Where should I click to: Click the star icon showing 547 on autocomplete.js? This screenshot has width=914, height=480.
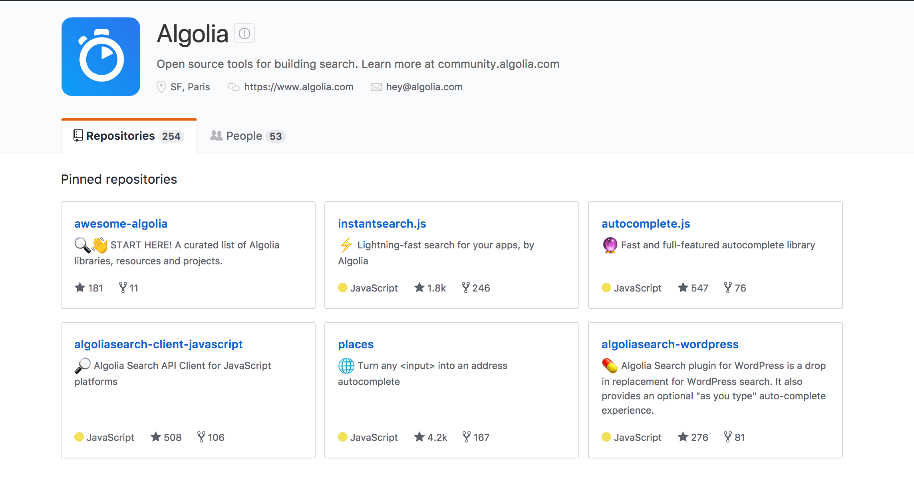(683, 287)
